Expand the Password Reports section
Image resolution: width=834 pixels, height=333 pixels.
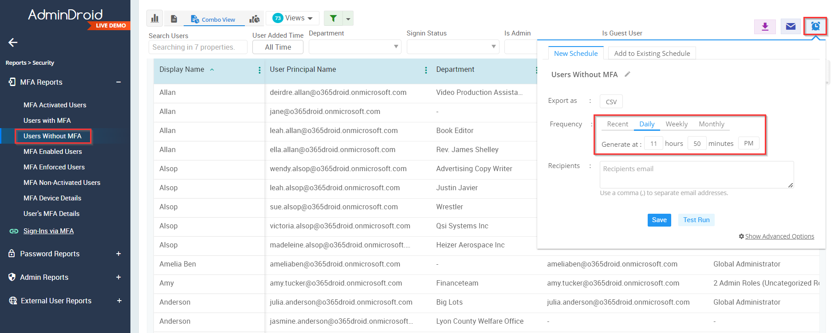pyautogui.click(x=118, y=254)
